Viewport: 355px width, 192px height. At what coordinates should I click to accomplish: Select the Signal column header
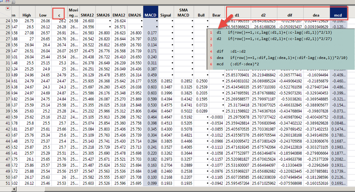[x=166, y=15]
